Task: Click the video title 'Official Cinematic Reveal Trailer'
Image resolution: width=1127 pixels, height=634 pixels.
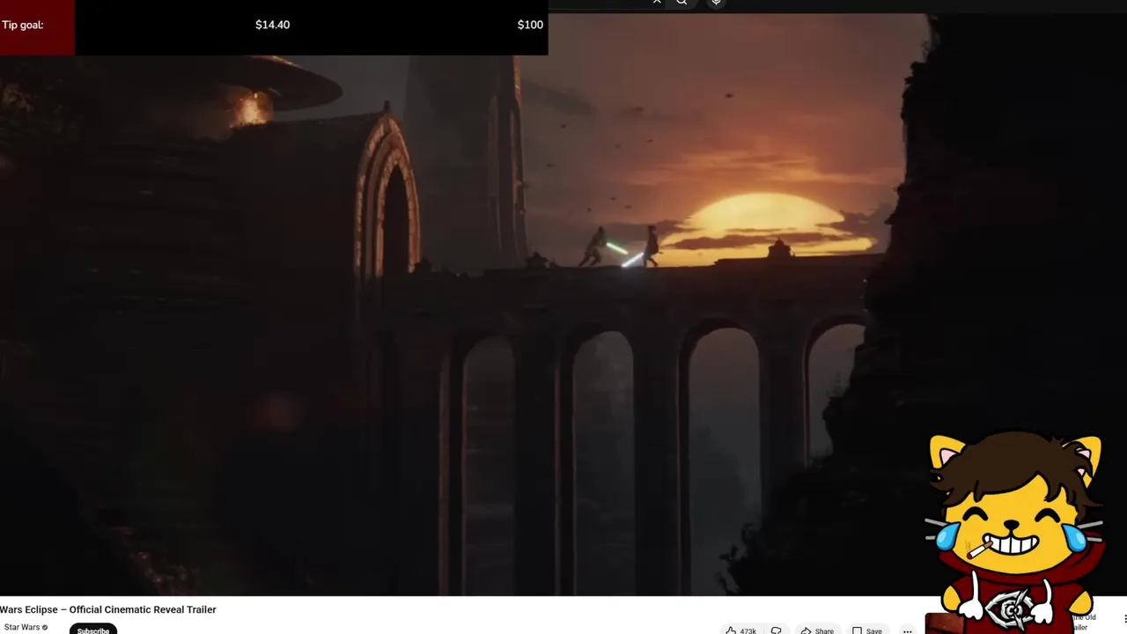Action: [143, 609]
